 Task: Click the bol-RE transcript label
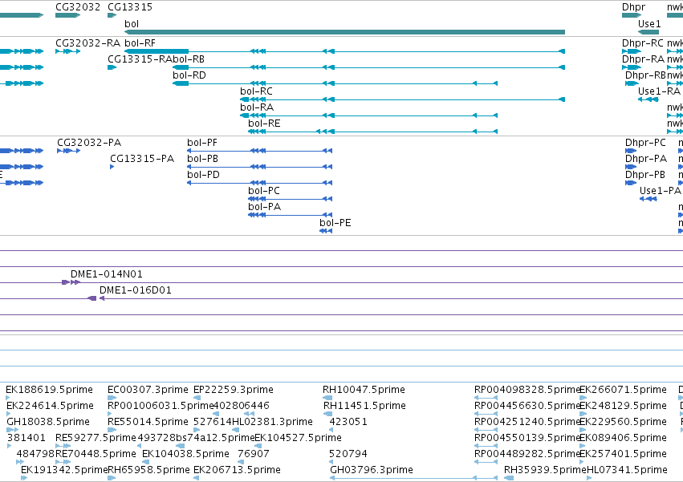(x=264, y=124)
